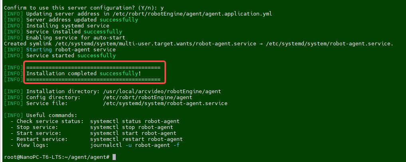Click the config directory path /etc/robrt/robotEngine/agent
Image resolution: width=406 pixels, height=162 pixels.
[148, 97]
